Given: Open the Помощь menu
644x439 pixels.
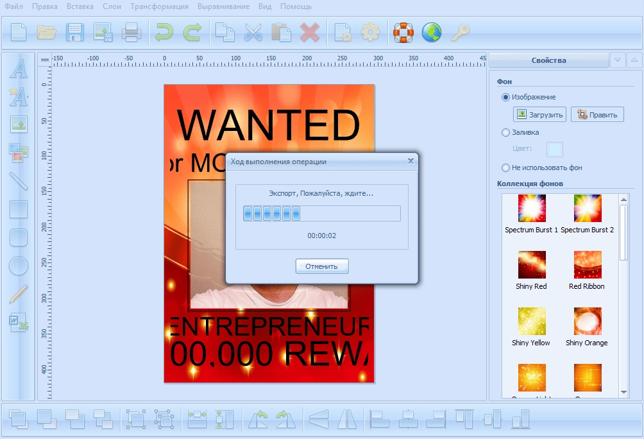Looking at the screenshot, I should 296,6.
